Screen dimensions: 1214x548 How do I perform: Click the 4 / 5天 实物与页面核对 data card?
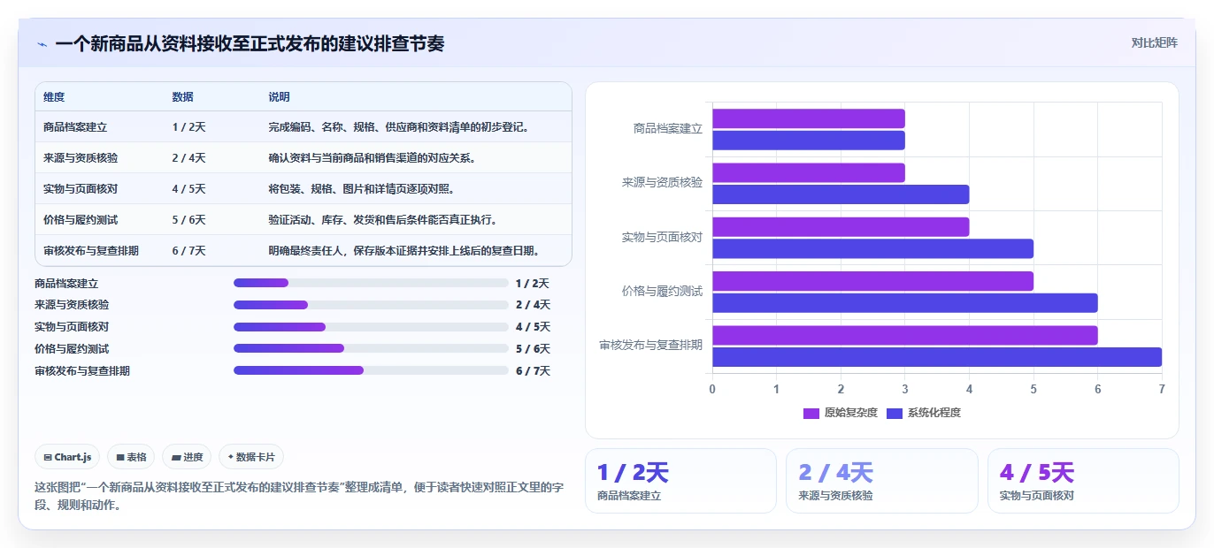coord(1083,481)
